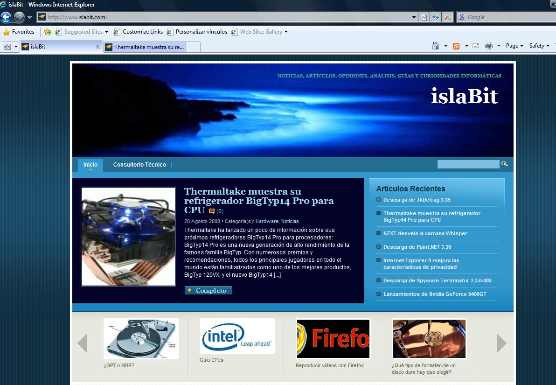Click the browser Forward button
The height and width of the screenshot is (385, 556).
pyautogui.click(x=20, y=17)
